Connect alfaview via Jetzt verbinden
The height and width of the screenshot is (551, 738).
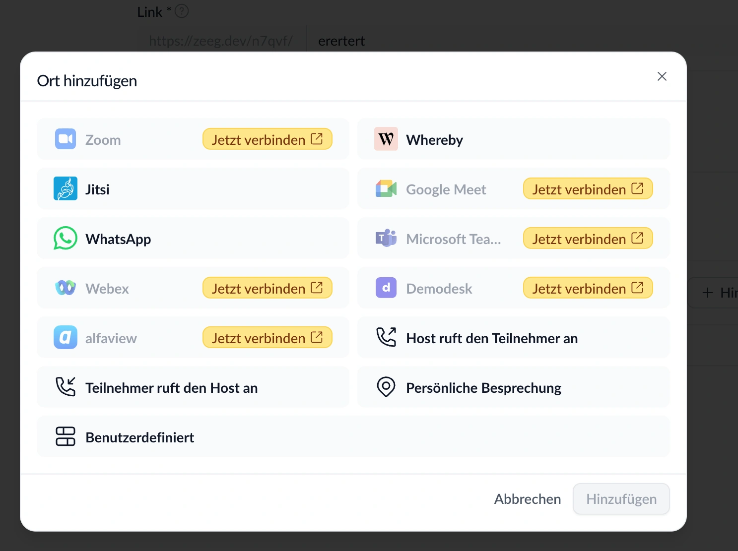(x=268, y=338)
